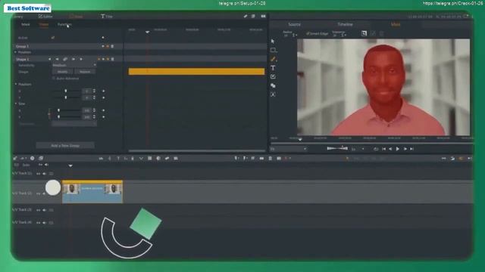Click the Modify shape button
The height and width of the screenshot is (272, 485).
click(x=62, y=72)
